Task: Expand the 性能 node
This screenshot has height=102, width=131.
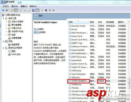Action: pyautogui.click(x=6, y=35)
